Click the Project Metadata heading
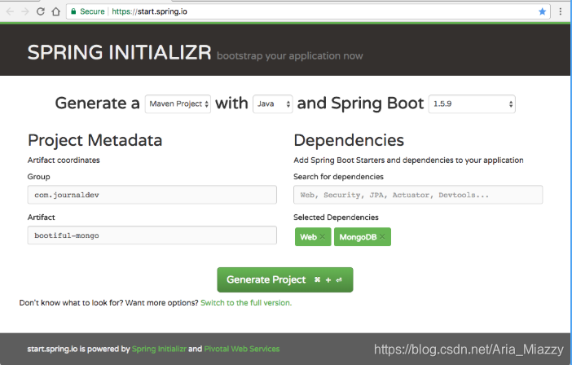Image resolution: width=572 pixels, height=365 pixels. click(95, 140)
